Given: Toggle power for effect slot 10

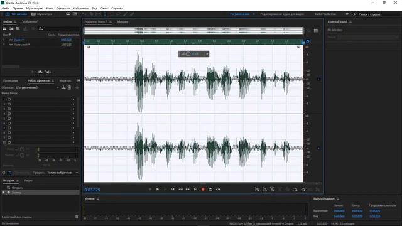Looking at the screenshot, I should click(x=9, y=143).
